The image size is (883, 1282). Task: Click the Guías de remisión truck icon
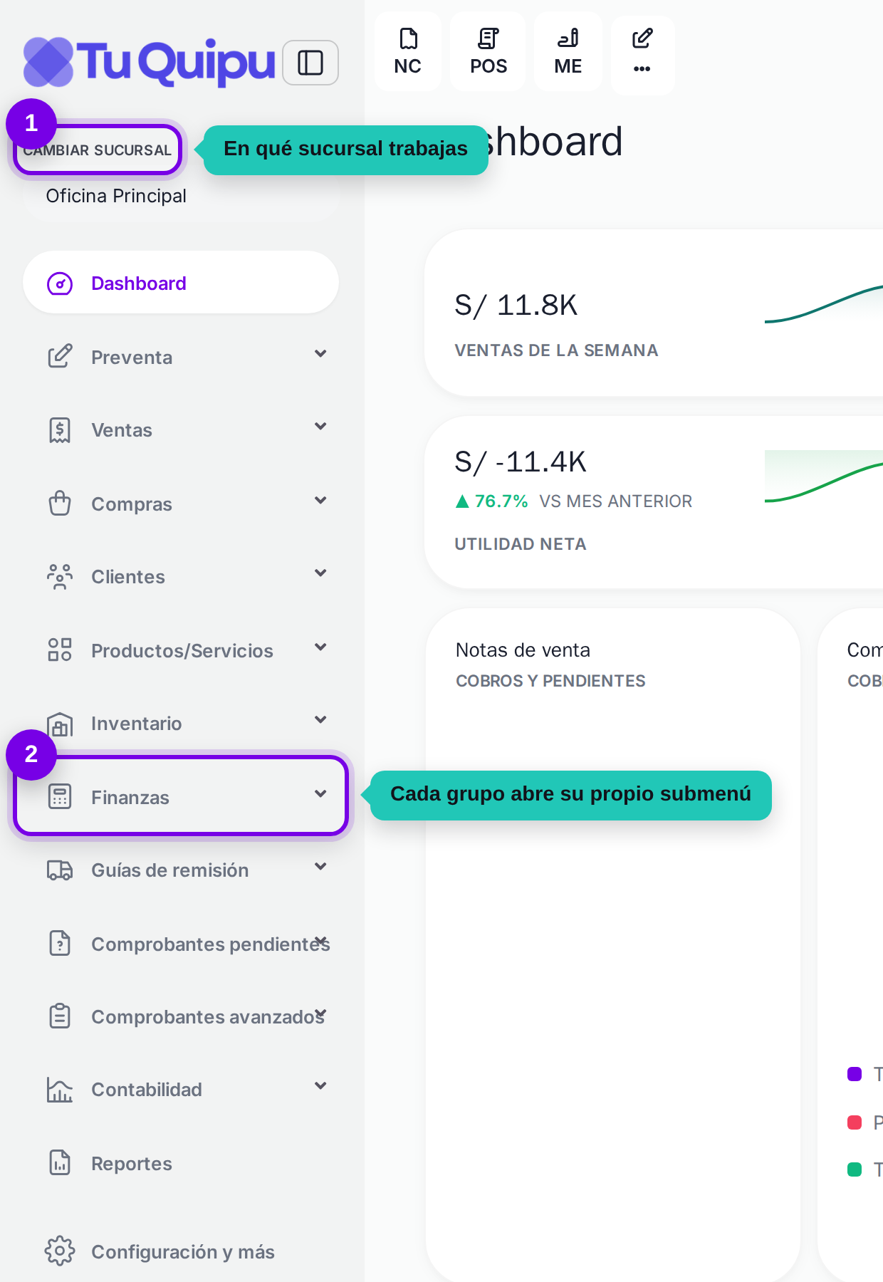60,870
